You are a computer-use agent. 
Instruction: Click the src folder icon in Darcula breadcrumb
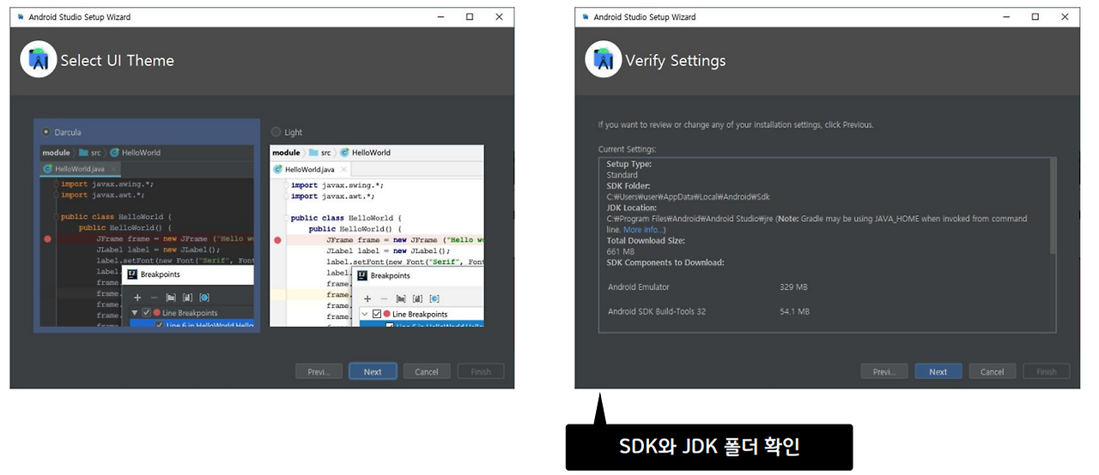pyautogui.click(x=84, y=153)
